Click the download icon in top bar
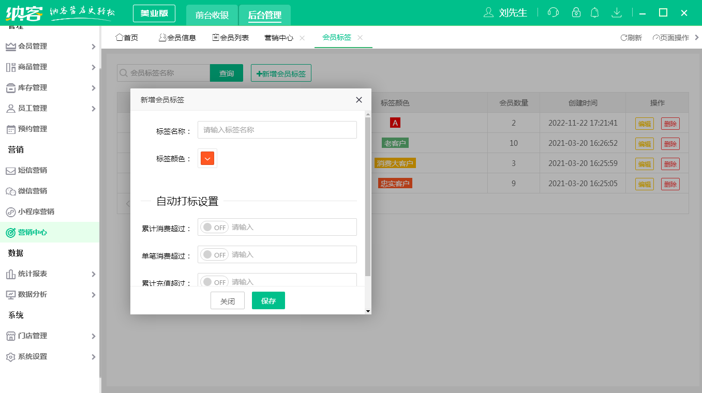The width and height of the screenshot is (702, 393). [x=617, y=12]
